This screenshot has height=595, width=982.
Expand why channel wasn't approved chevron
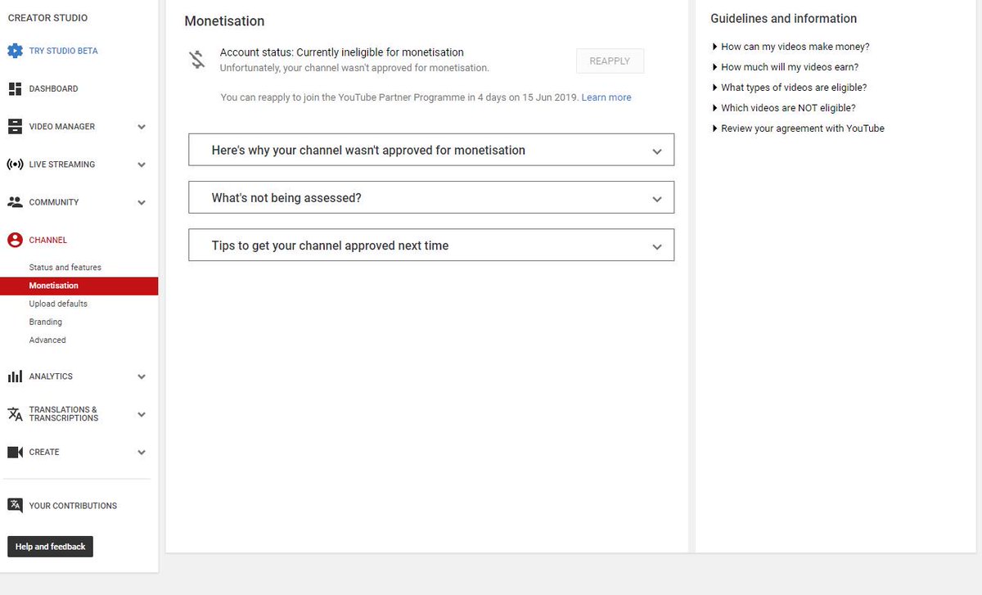(656, 151)
